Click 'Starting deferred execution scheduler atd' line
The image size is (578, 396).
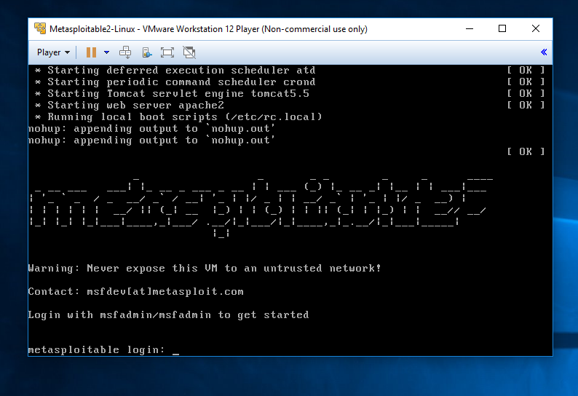(175, 70)
